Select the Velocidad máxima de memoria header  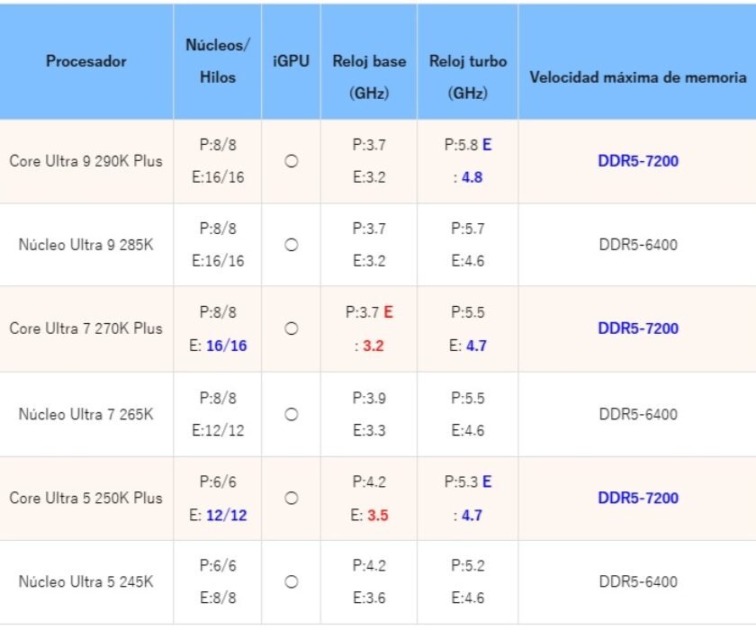tap(636, 76)
